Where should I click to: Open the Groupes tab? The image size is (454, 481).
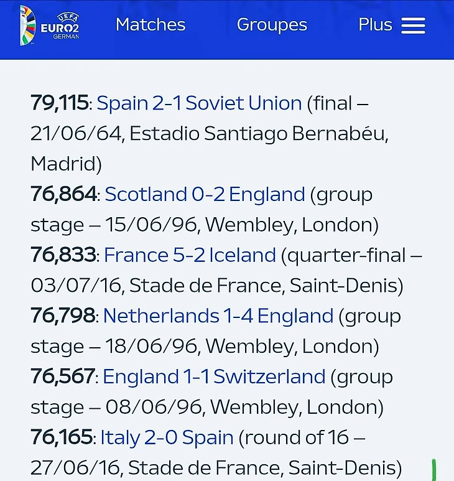tap(272, 25)
